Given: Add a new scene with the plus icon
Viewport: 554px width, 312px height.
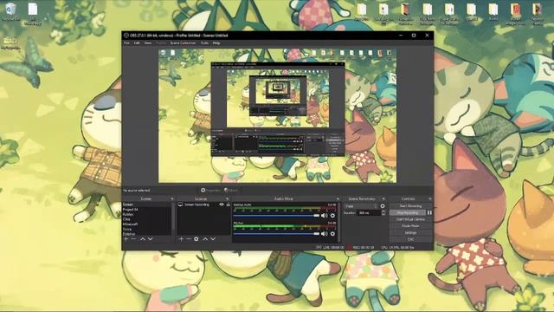Looking at the screenshot, I should pyautogui.click(x=126, y=239).
